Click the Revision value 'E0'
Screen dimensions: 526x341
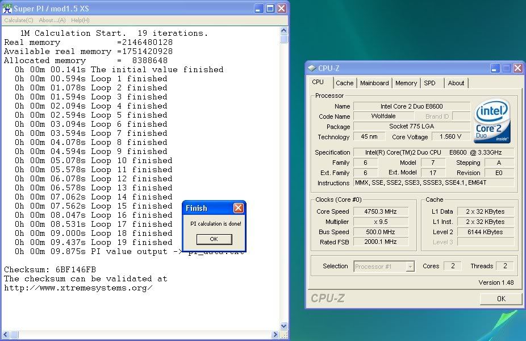coord(499,173)
